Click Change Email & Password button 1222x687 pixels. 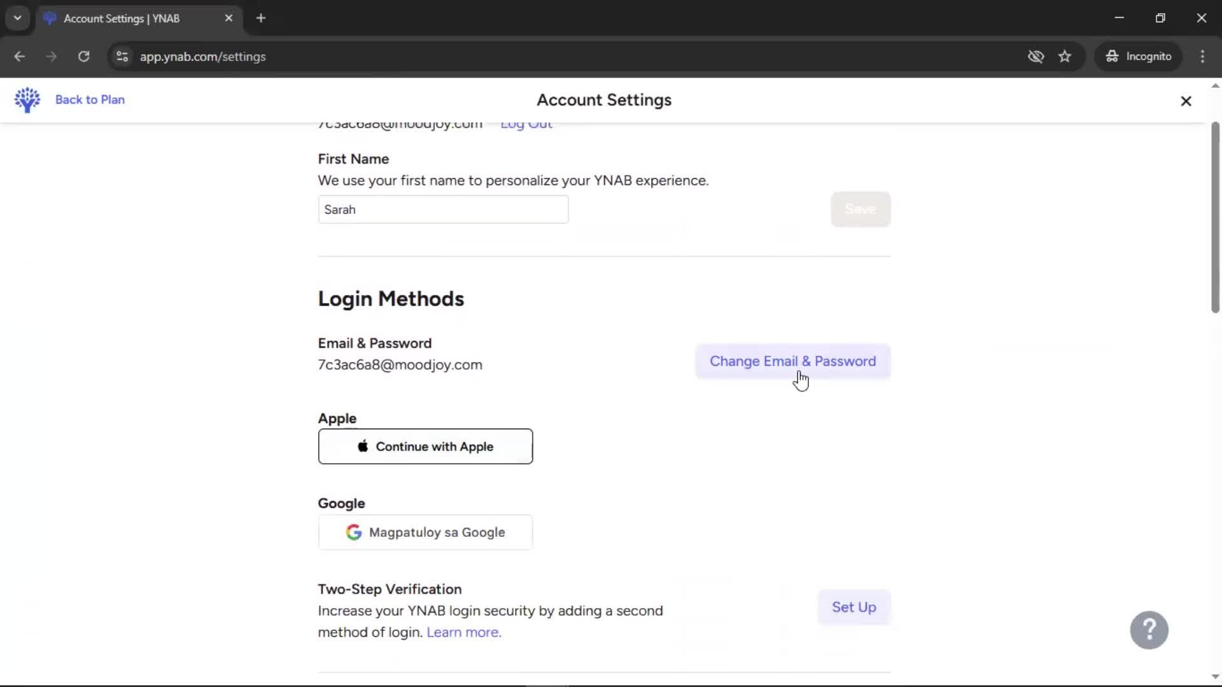[792, 361]
